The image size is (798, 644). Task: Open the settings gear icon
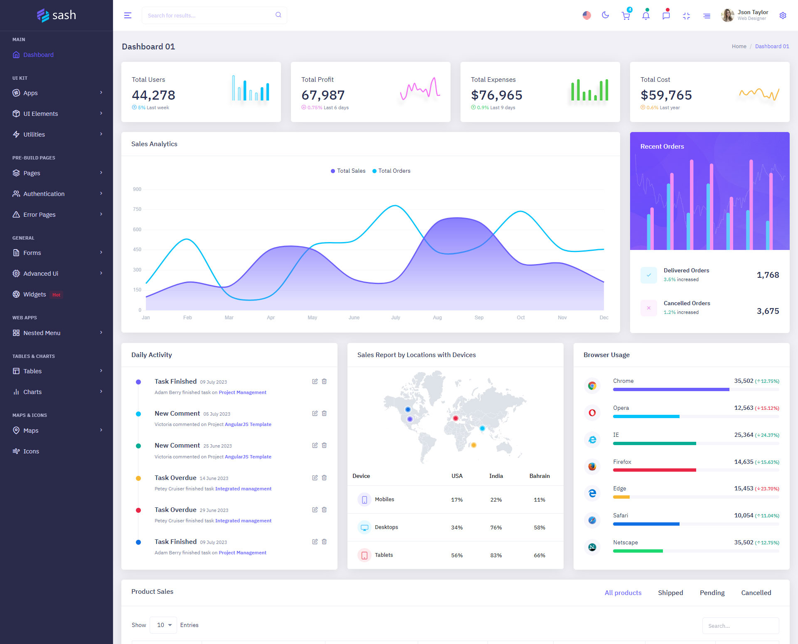pos(783,15)
